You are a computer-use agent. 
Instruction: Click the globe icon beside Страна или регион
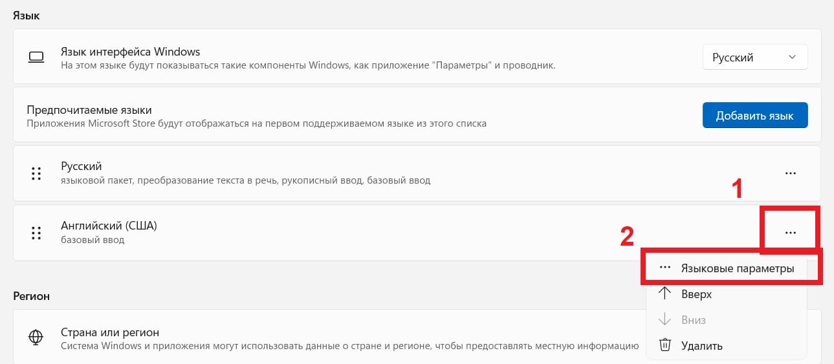(36, 337)
